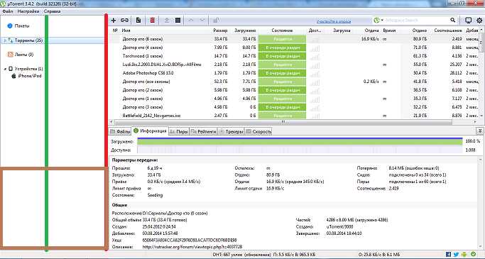Collapse the details pane with the chevron button
485x259 pixels.
(x=479, y=131)
